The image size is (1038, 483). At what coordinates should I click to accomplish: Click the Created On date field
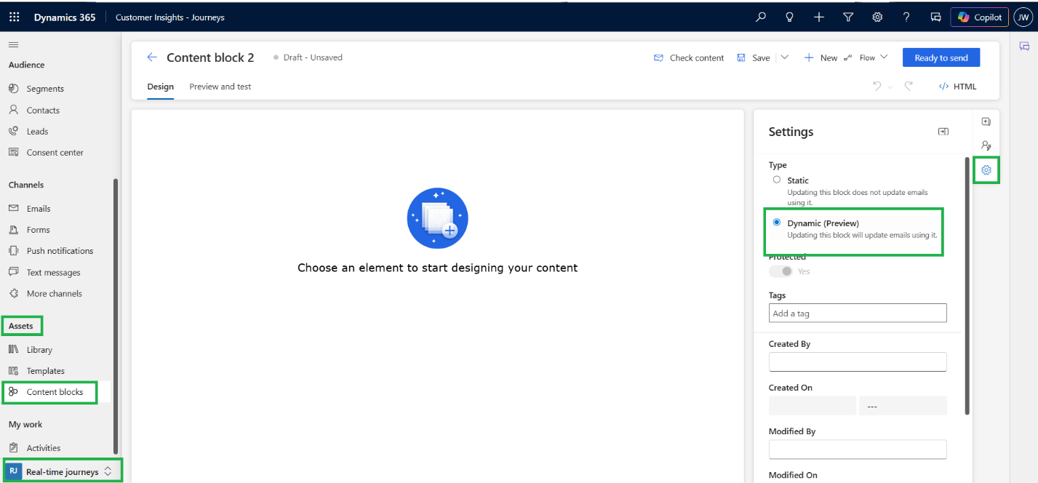coord(813,406)
